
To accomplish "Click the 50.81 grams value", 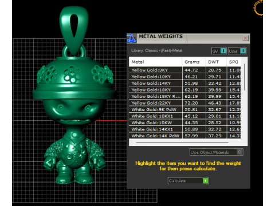I will pyautogui.click(x=191, y=109).
